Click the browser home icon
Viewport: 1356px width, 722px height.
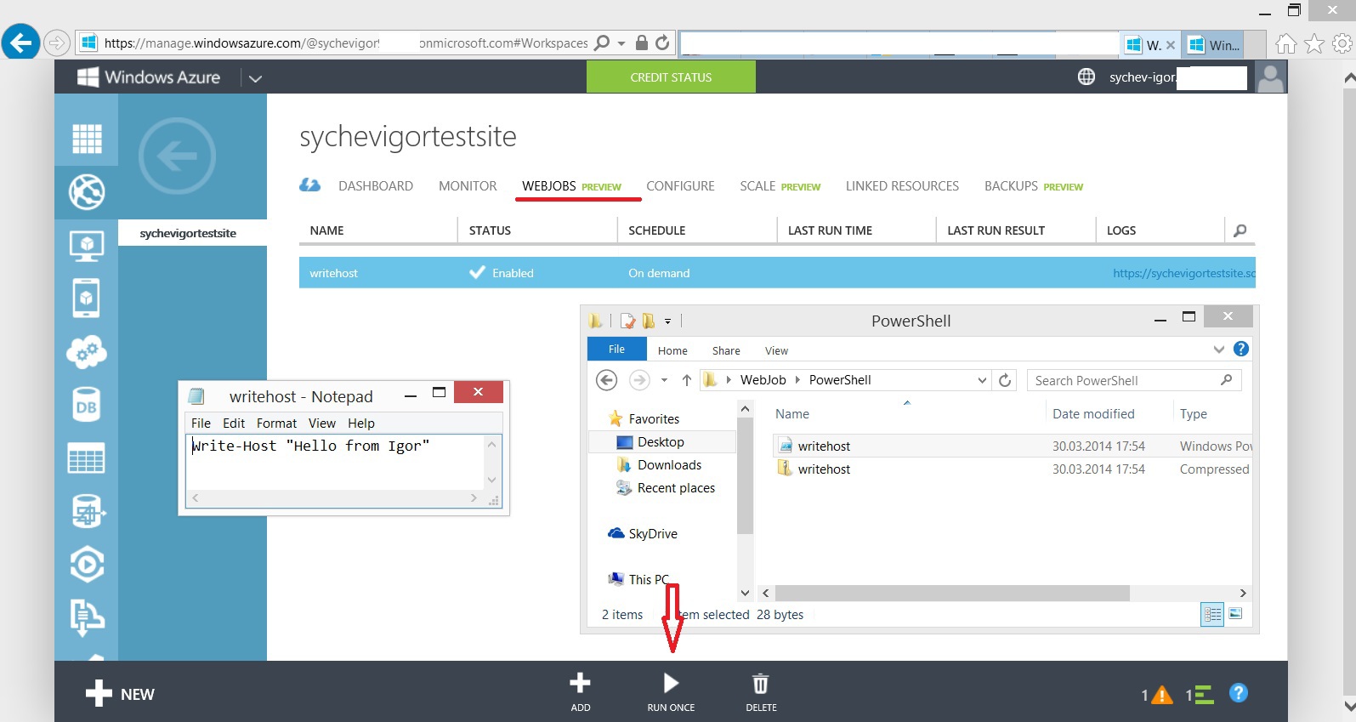coord(1286,43)
